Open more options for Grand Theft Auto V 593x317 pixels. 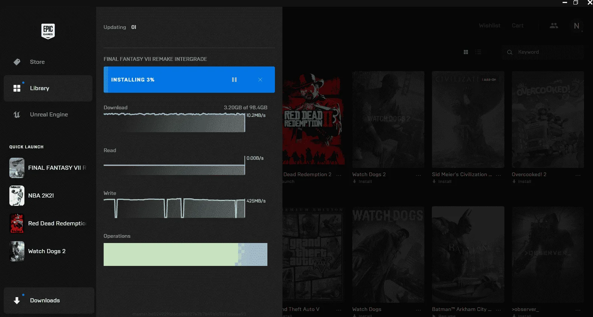coord(339,310)
